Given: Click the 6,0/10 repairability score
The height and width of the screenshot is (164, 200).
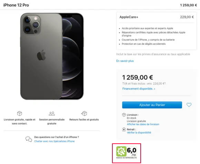Looking at the screenshot, I should 132,152.
